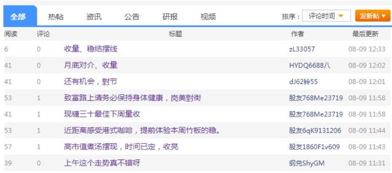Open post 致富路上请务必保持身体健康
This screenshot has height=173, width=392.
[132, 98]
